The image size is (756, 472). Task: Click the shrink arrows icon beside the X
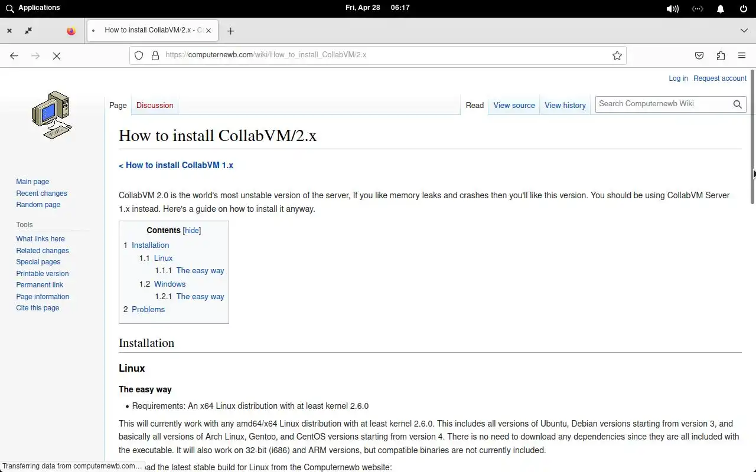coord(28,31)
